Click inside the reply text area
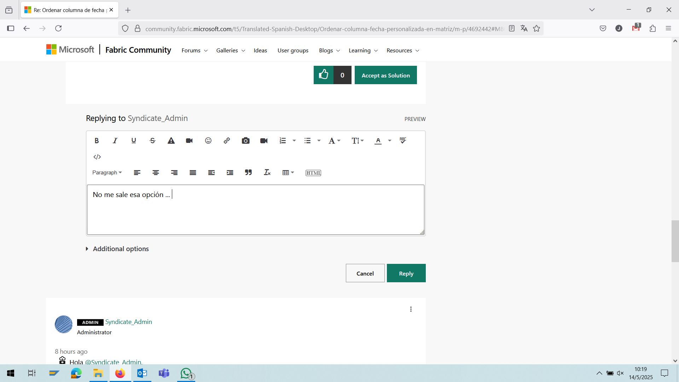Image resolution: width=679 pixels, height=382 pixels. point(256,210)
